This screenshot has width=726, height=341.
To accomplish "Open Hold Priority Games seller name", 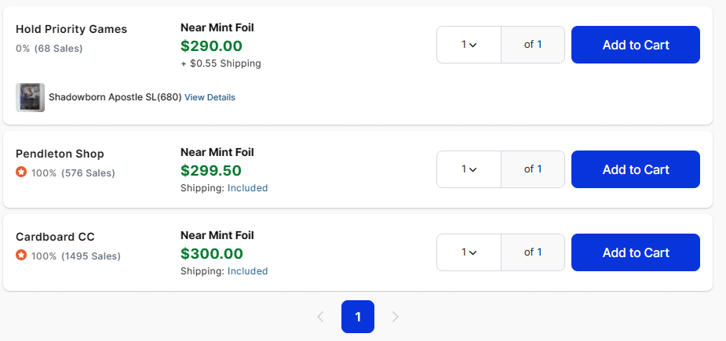I will tap(71, 29).
